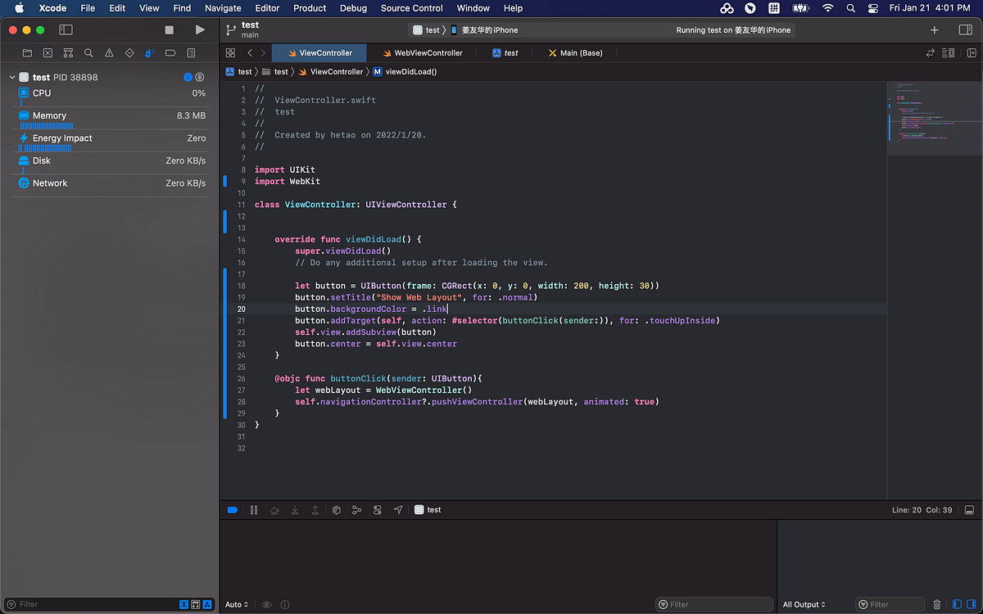Click Pause execution in the debug bar
The image size is (983, 614).
[x=254, y=509]
